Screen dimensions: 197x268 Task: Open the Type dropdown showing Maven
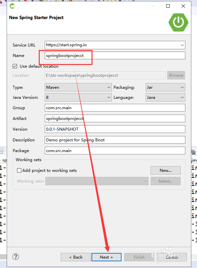[x=78, y=87]
